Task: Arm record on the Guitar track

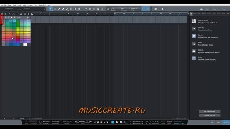Action: click(x=12, y=18)
